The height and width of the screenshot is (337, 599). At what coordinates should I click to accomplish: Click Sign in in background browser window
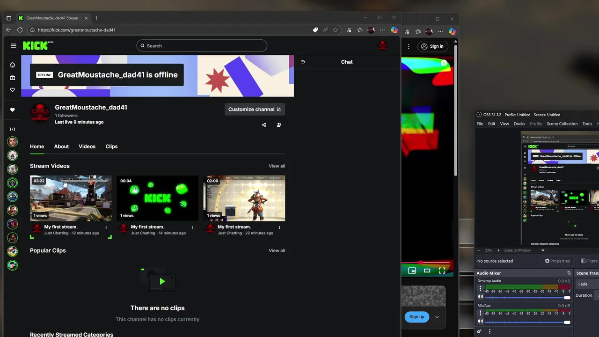(x=432, y=46)
